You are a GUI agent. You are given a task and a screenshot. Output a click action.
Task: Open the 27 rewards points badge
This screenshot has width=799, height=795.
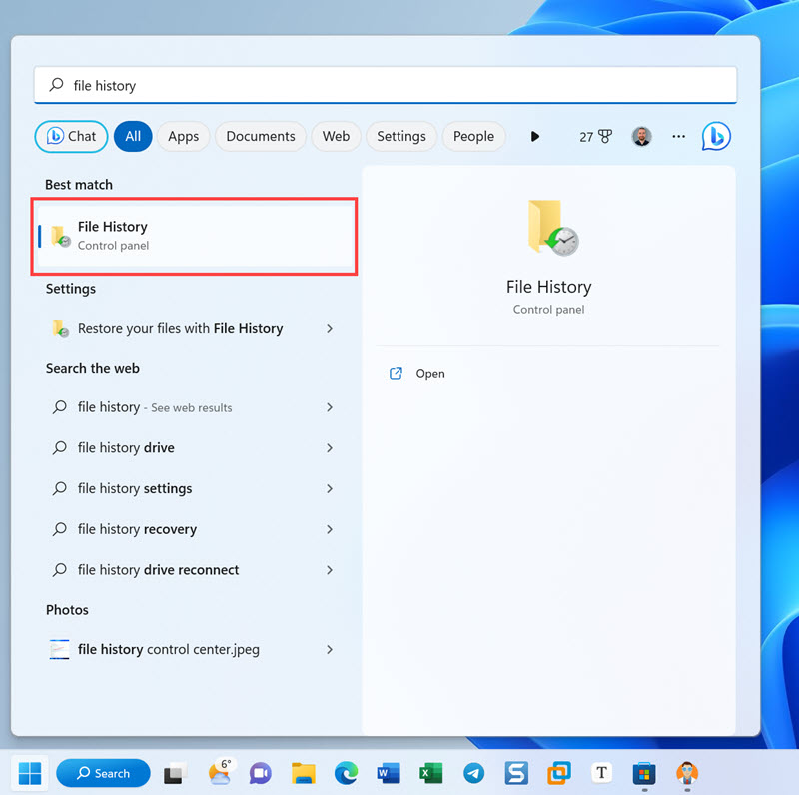click(595, 136)
